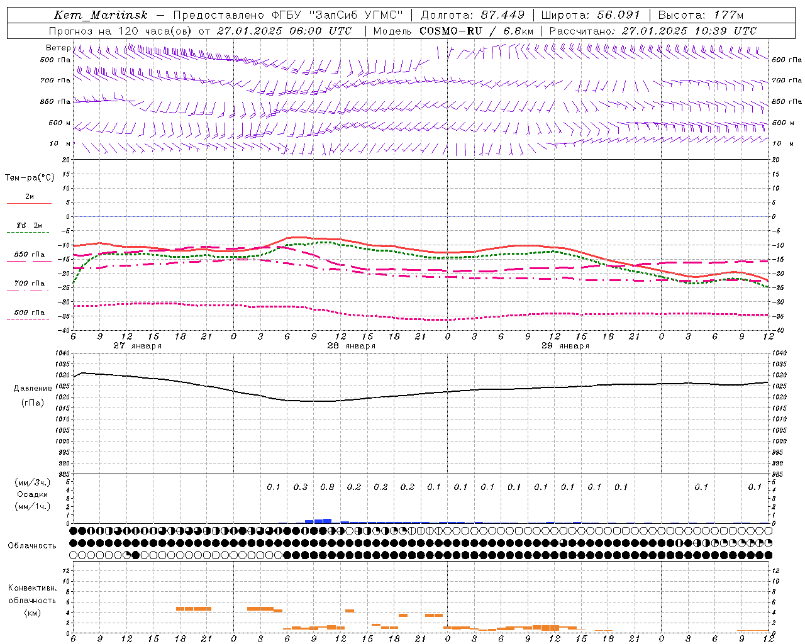Click the pink dash-dot sample under temperature '700 гПа'
This screenshot has width=805, height=644.
(x=29, y=291)
